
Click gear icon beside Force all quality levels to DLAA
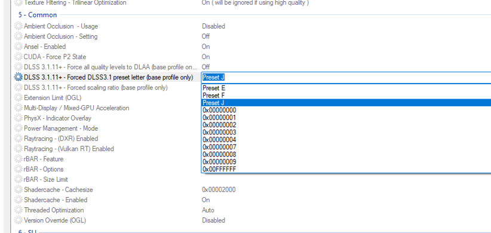[19, 67]
